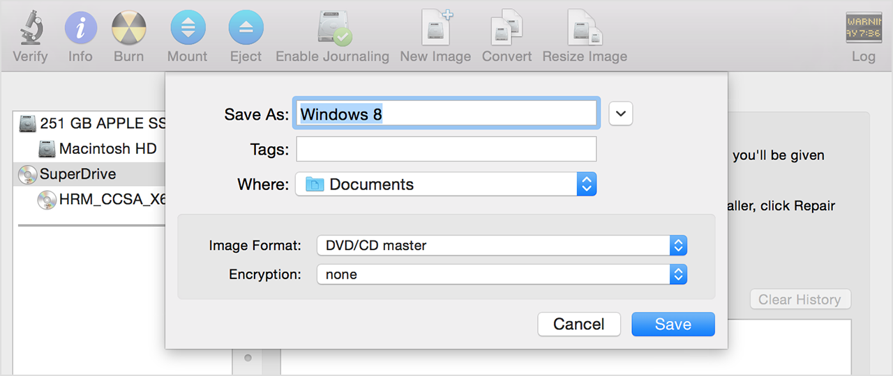
Task: Select the Macintosh HD volume
Action: 89,148
